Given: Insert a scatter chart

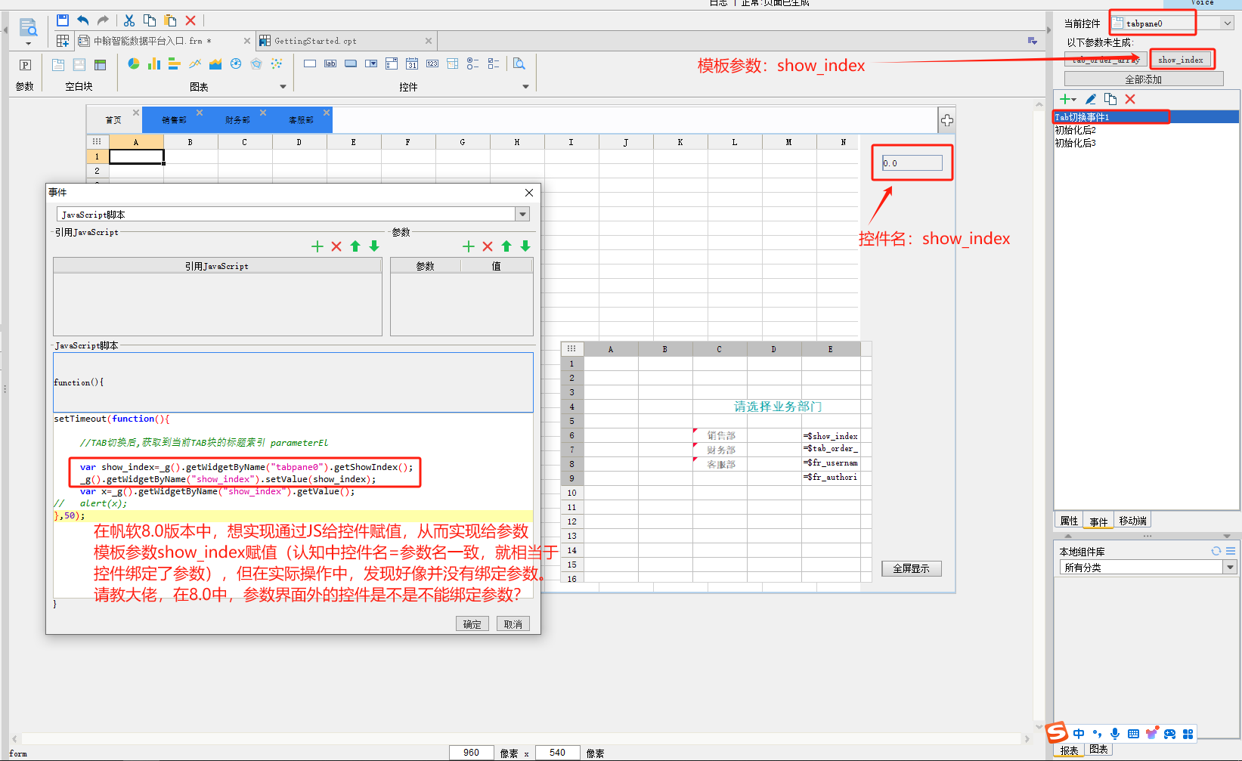Looking at the screenshot, I should coord(277,64).
